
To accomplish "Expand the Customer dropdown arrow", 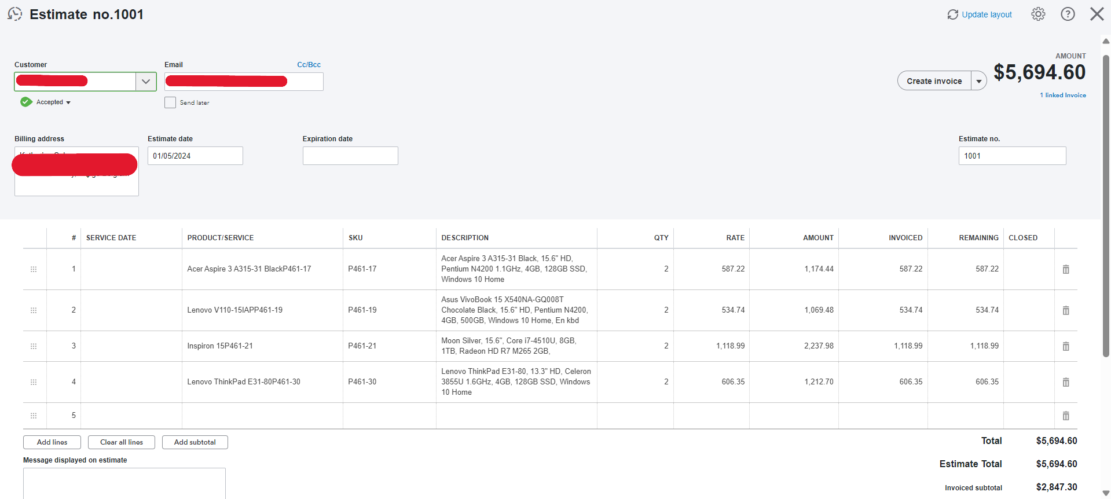I will click(x=146, y=82).
